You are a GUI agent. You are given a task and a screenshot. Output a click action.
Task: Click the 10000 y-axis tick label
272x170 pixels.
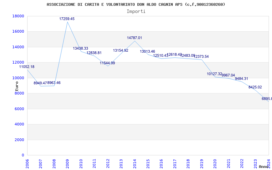click(18, 78)
